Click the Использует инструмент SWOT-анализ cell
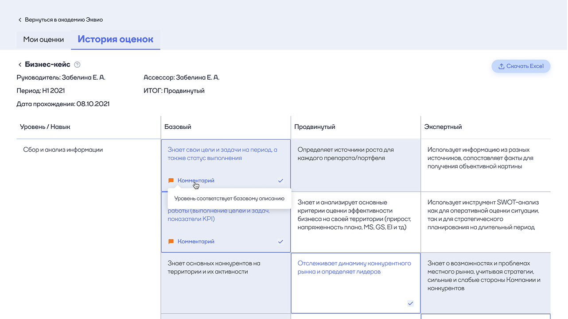This screenshot has height=319, width=568. (486, 222)
